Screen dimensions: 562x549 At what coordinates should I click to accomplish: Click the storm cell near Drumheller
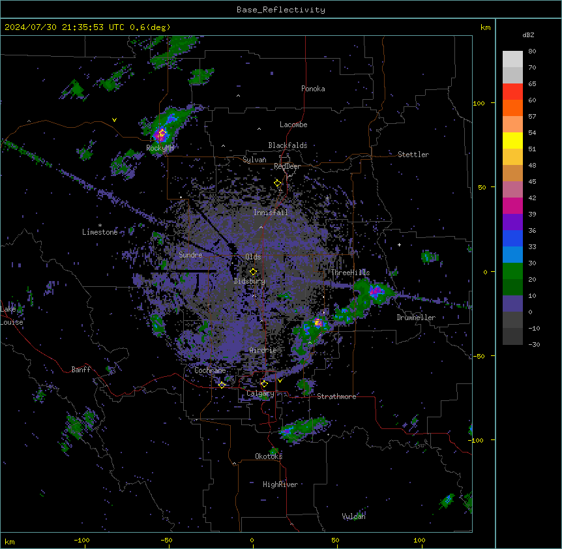(x=376, y=291)
